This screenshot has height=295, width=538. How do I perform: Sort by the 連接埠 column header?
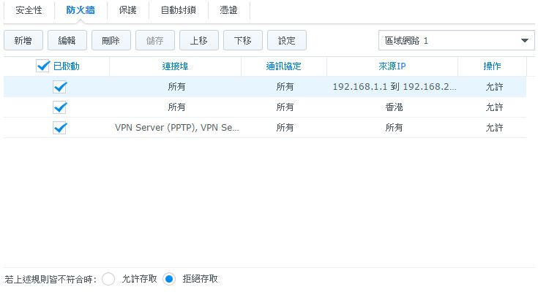[x=176, y=66]
